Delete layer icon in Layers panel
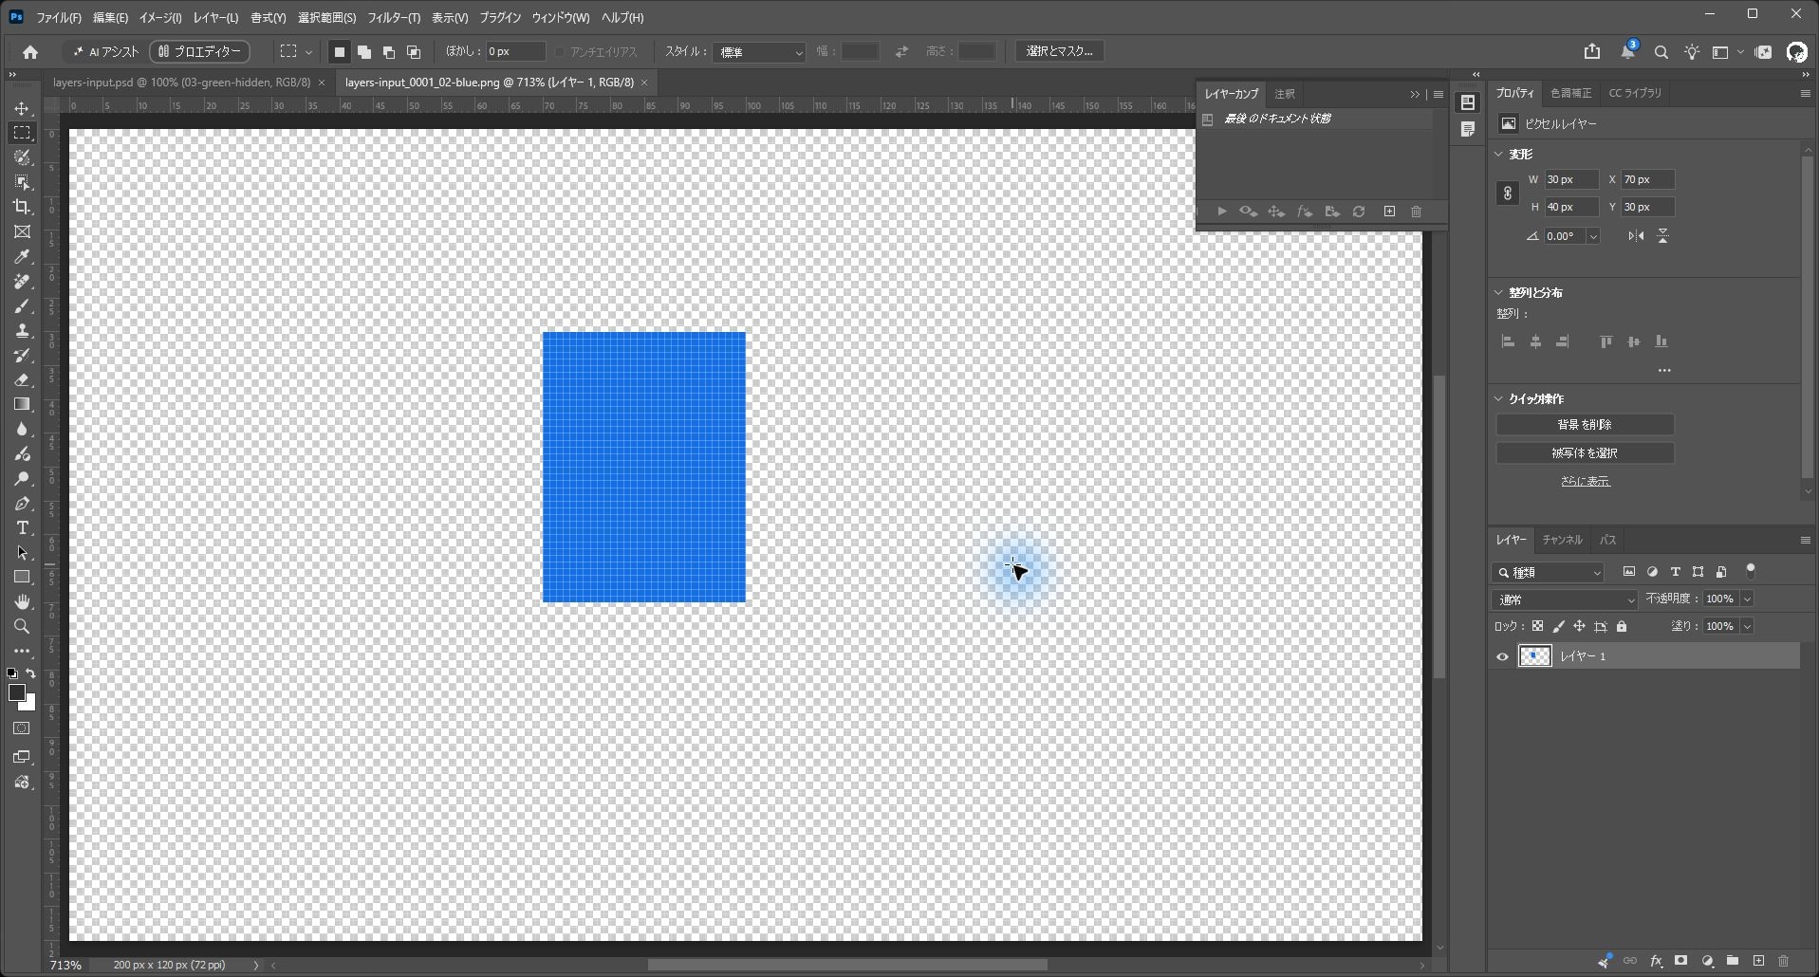This screenshot has height=977, width=1819. pos(1783,961)
